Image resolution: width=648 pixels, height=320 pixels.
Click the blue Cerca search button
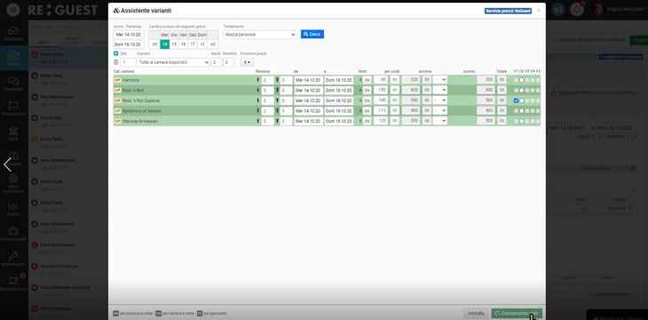pos(312,35)
